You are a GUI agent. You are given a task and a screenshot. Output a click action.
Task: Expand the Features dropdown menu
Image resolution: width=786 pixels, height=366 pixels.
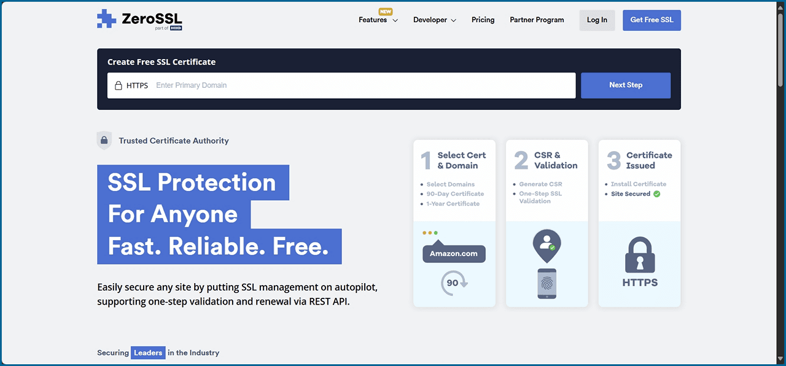pos(378,20)
